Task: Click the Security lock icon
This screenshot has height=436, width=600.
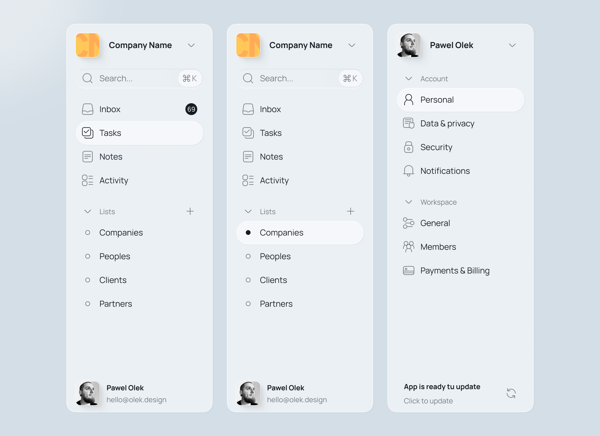Action: (x=409, y=147)
